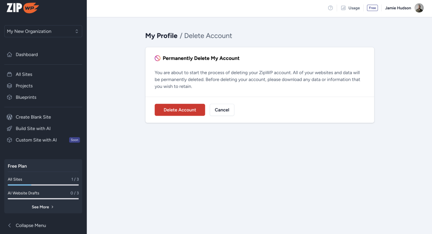Click the Usage chart icon
The height and width of the screenshot is (234, 432).
[343, 8]
